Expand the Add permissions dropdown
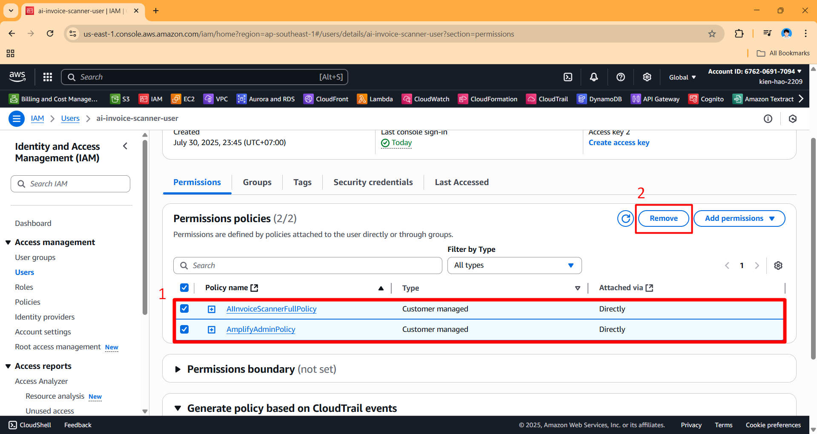The height and width of the screenshot is (434, 817). pos(739,218)
